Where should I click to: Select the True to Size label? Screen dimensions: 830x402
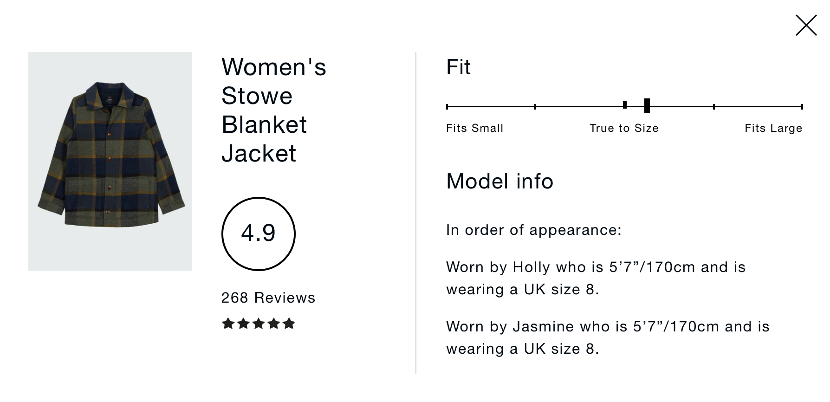(x=624, y=128)
